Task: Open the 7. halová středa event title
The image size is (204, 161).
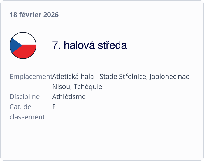Action: pos(89,45)
